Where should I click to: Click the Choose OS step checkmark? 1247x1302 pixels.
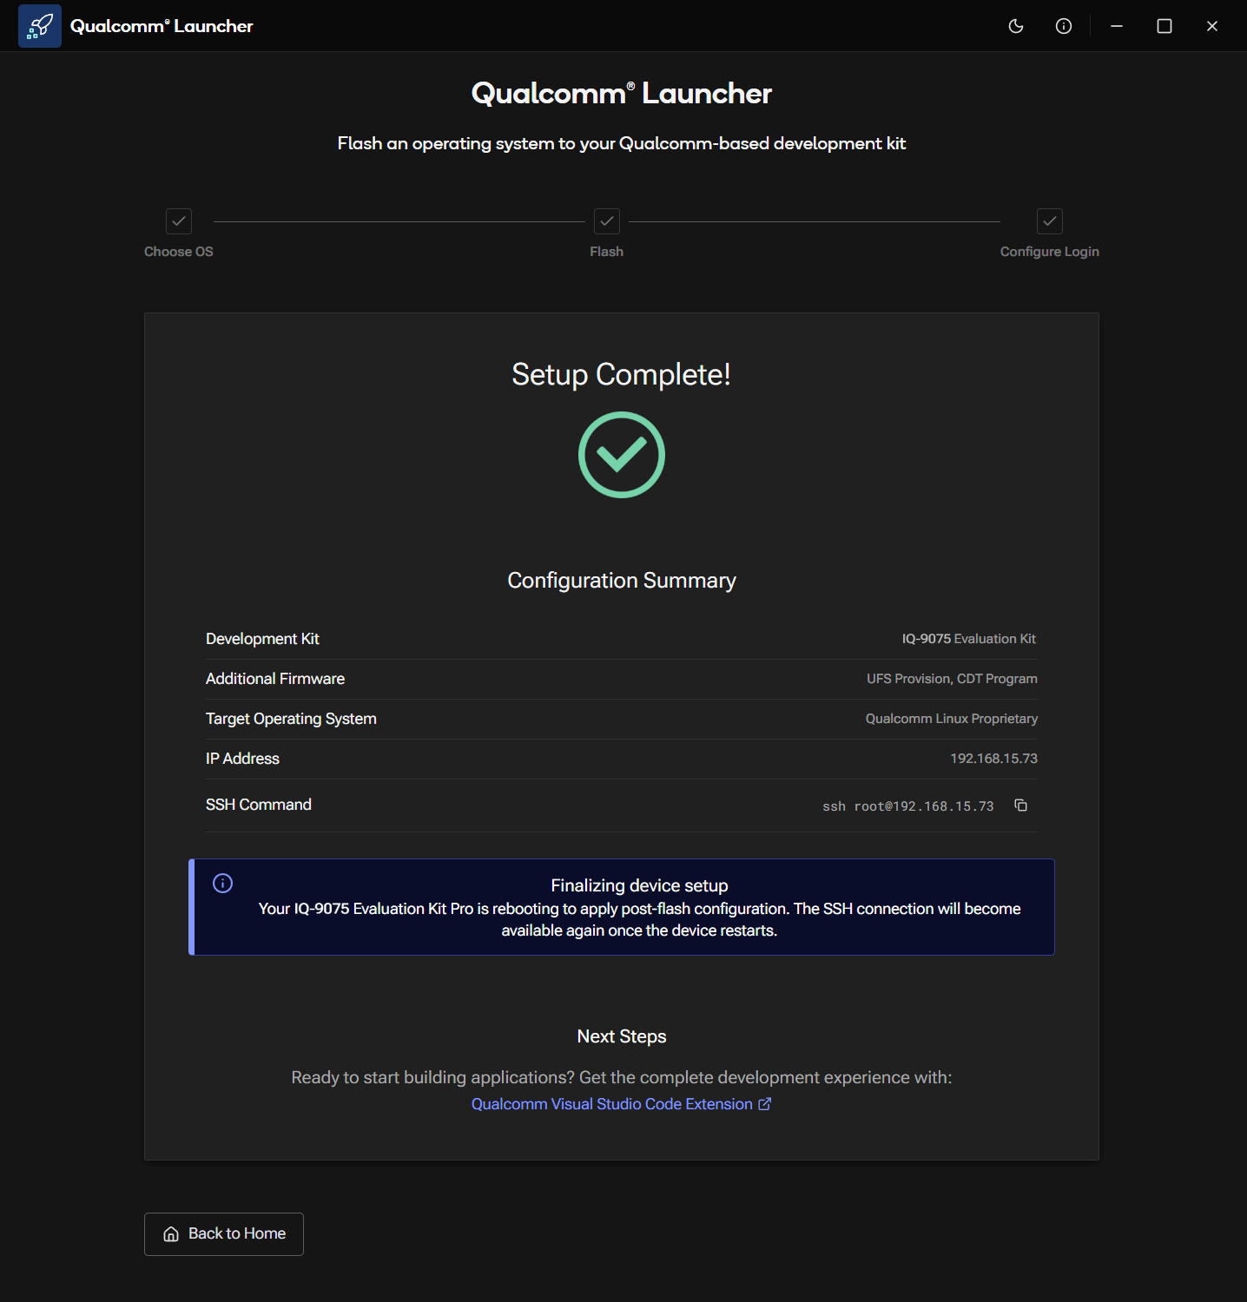pos(179,221)
